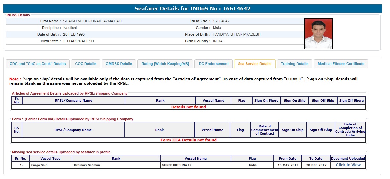Select the Rating [Watch Keeping/AB] tab
The image size is (390, 179).
[x=165, y=64]
